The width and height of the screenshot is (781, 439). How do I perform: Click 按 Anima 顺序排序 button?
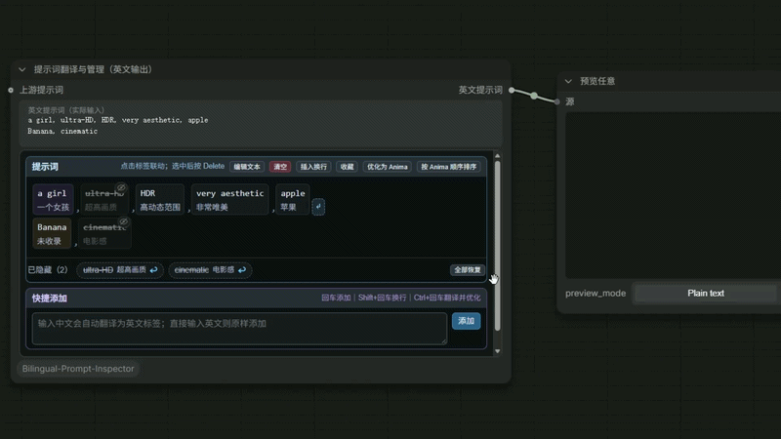coord(448,167)
